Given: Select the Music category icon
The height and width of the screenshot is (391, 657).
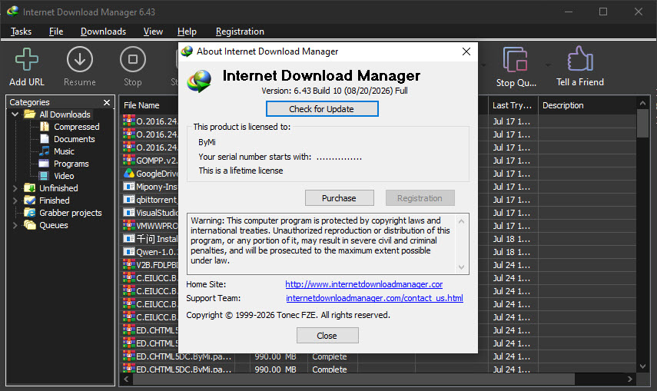Looking at the screenshot, I should [44, 151].
